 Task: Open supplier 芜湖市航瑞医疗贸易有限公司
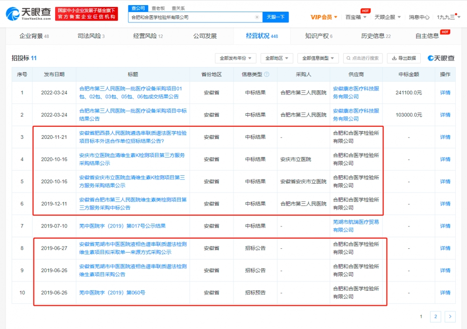[356, 226]
